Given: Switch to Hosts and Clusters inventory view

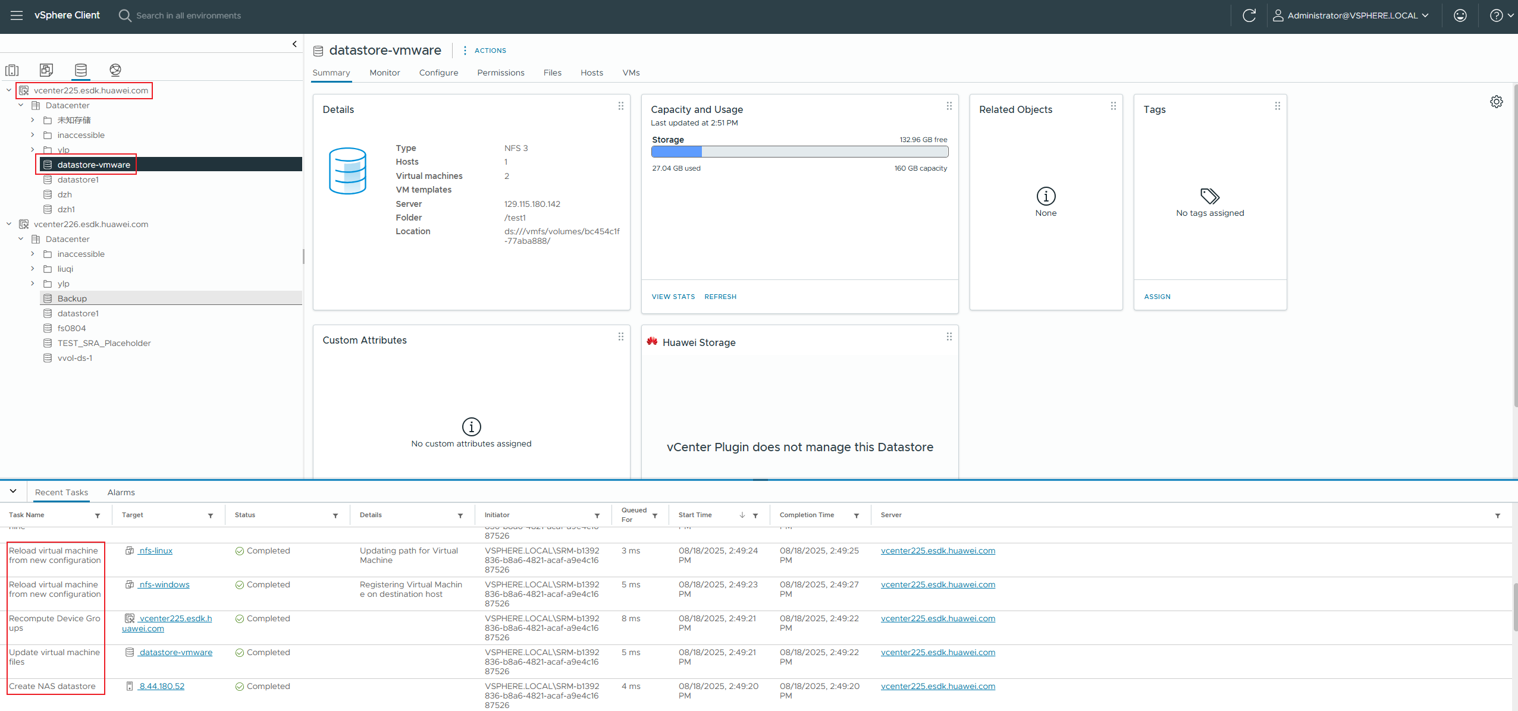Looking at the screenshot, I should pos(12,70).
